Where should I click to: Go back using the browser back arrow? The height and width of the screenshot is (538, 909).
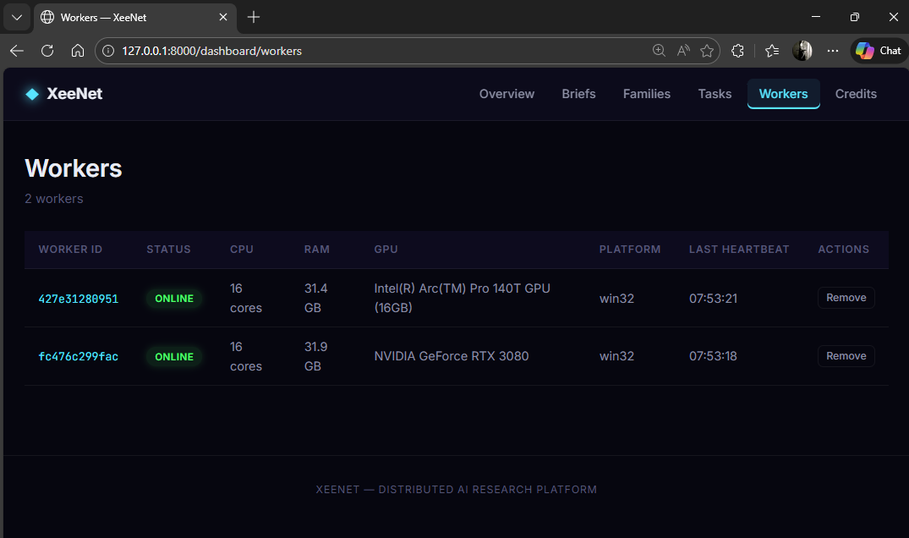tap(17, 51)
